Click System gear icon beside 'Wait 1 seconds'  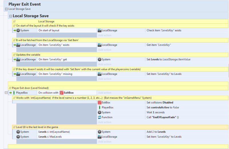99,112
